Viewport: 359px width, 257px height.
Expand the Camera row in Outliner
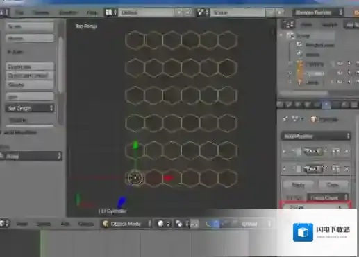290,64
